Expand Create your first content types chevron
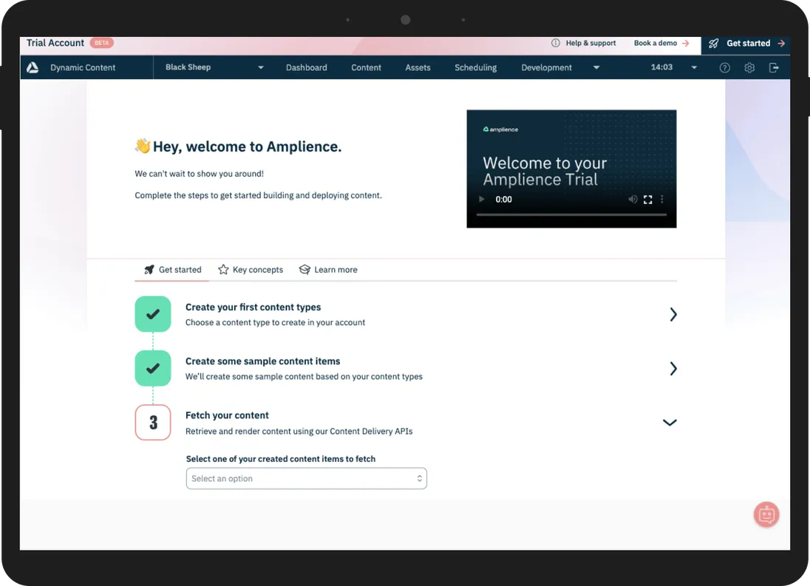 673,314
